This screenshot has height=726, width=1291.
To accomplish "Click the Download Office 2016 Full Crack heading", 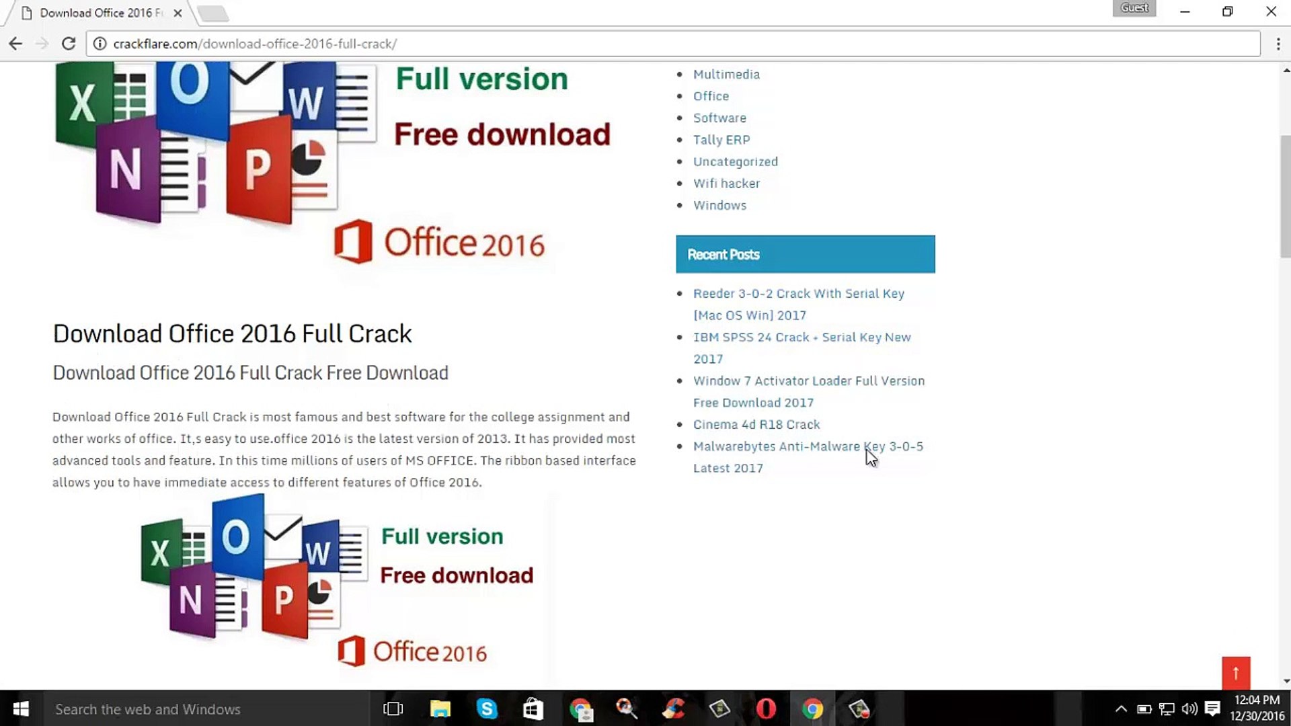I will click(232, 334).
